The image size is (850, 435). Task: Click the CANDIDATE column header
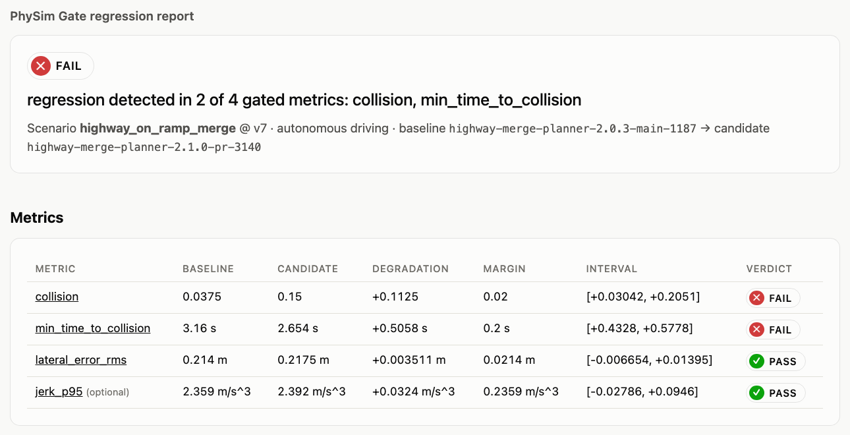click(308, 269)
